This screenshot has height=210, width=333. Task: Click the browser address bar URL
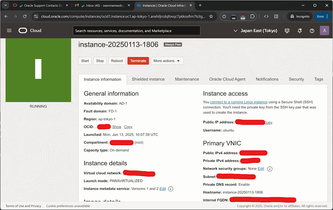(123, 16)
